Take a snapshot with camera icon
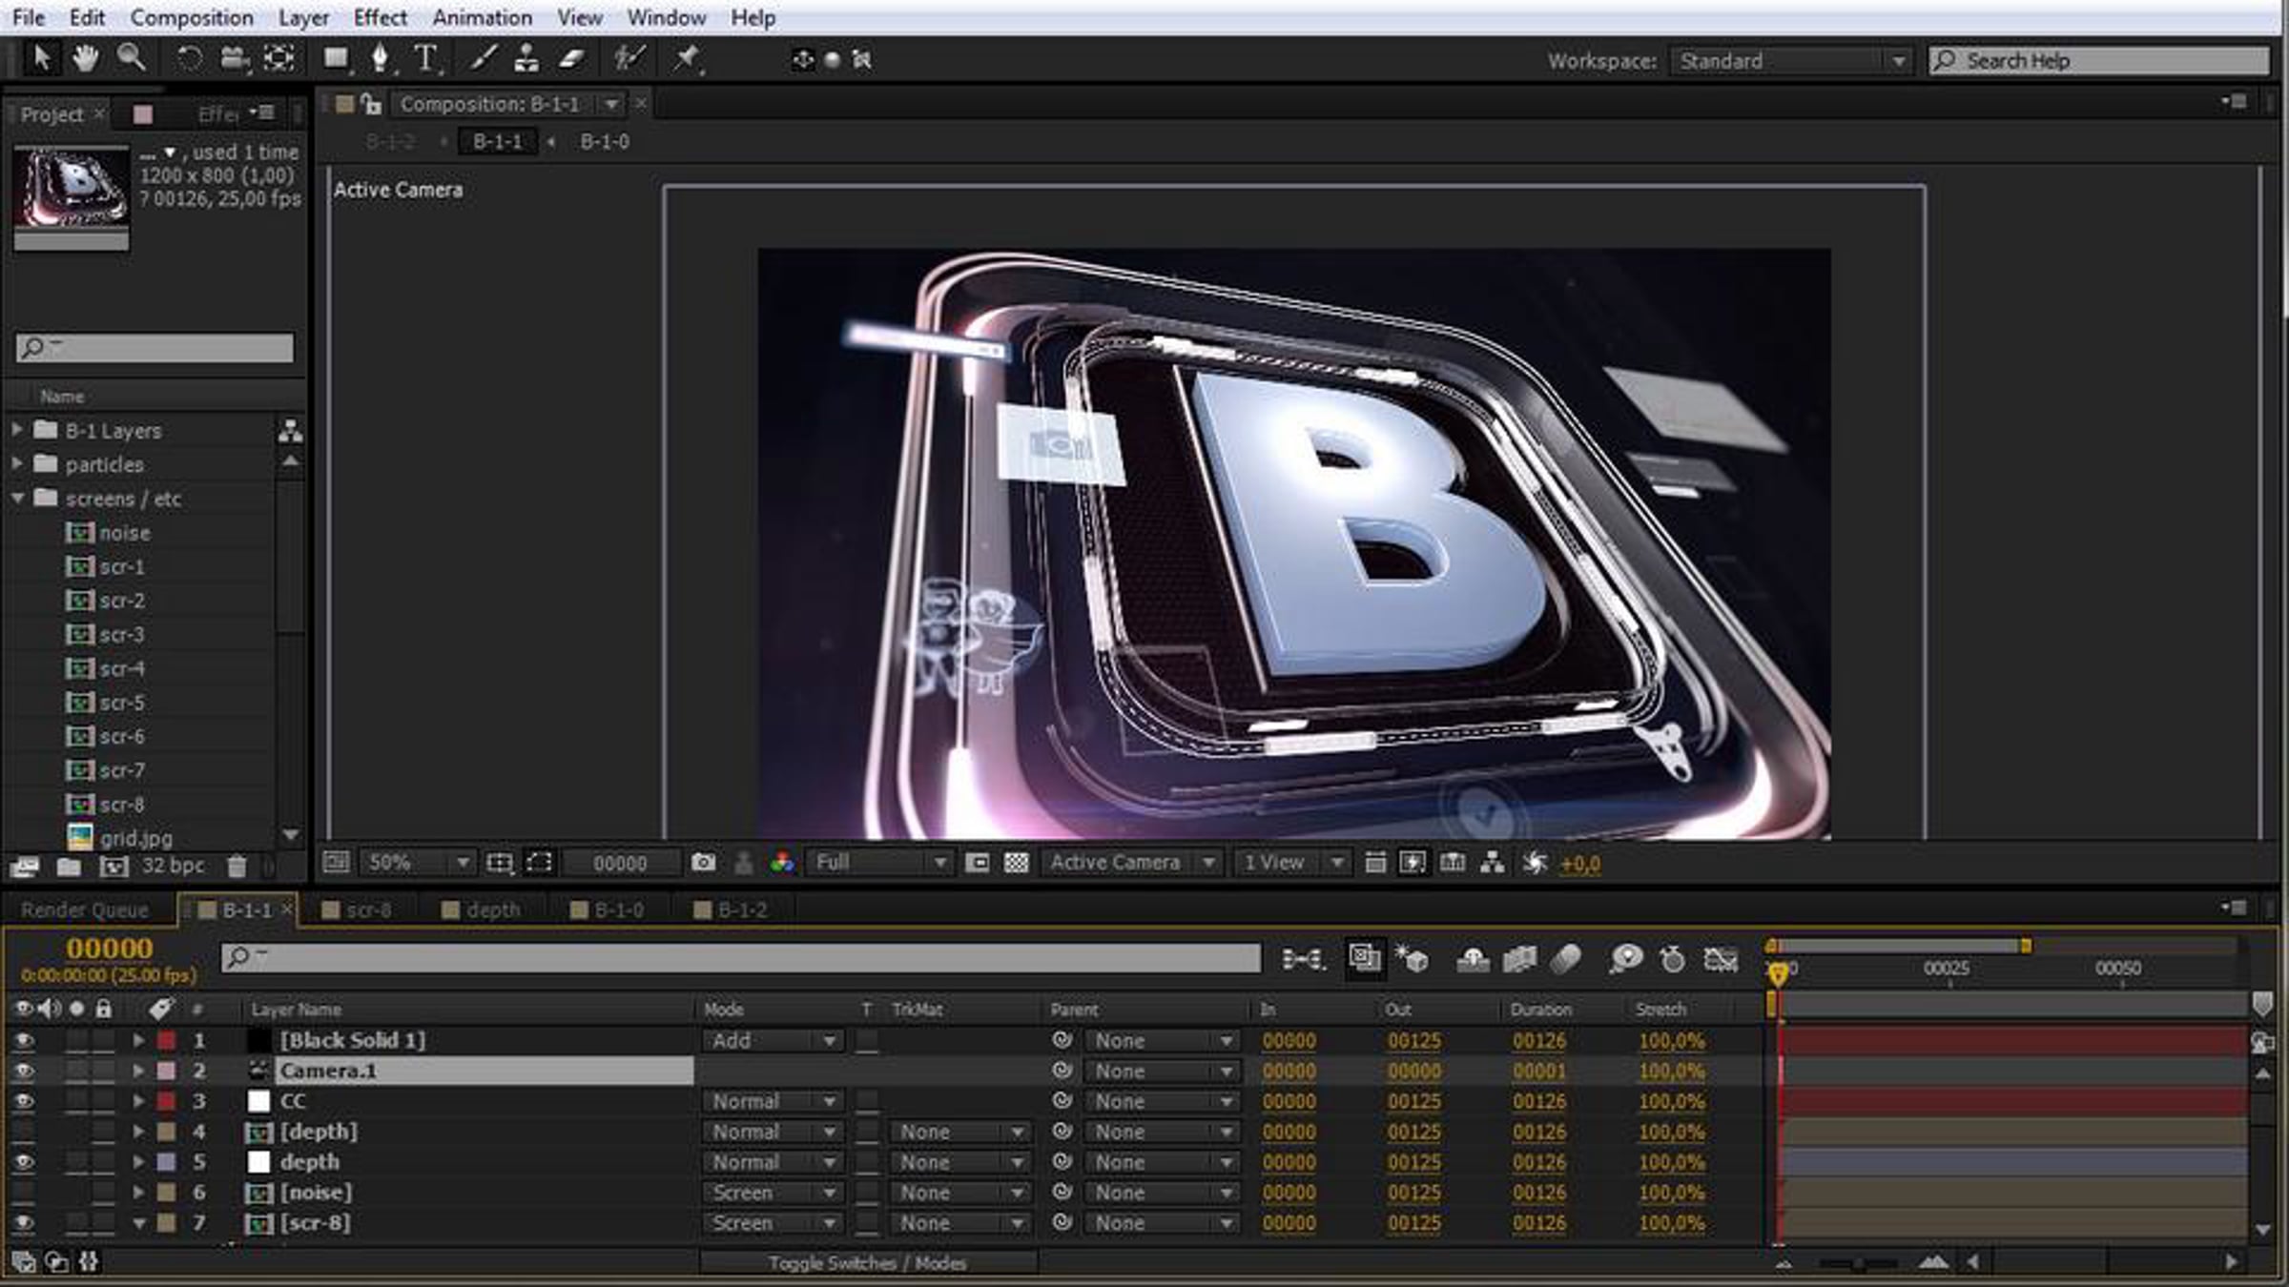This screenshot has width=2289, height=1287. 703,863
